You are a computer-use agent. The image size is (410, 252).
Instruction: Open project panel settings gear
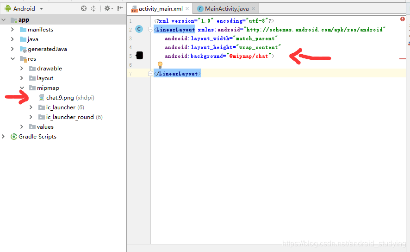tap(108, 8)
